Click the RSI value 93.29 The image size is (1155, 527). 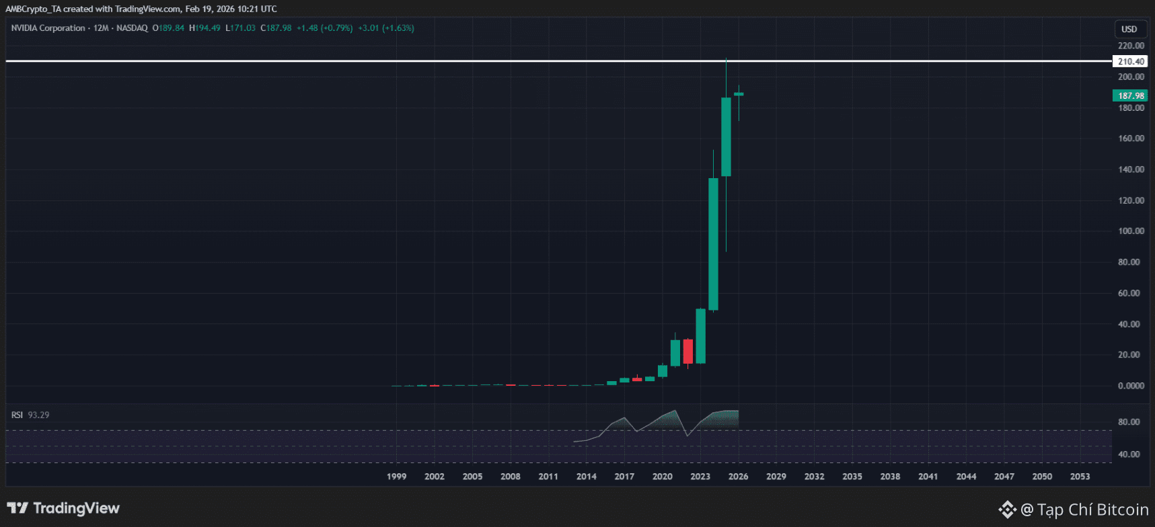(38, 415)
